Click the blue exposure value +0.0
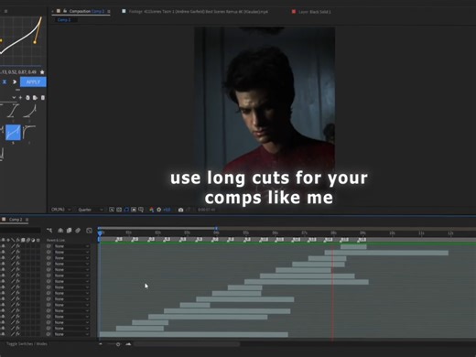The height and width of the screenshot is (357, 476). point(167,210)
